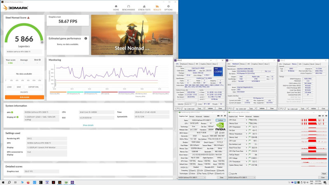Click the green check icon next to Display #1
329x185 pixels.
tap(17, 117)
